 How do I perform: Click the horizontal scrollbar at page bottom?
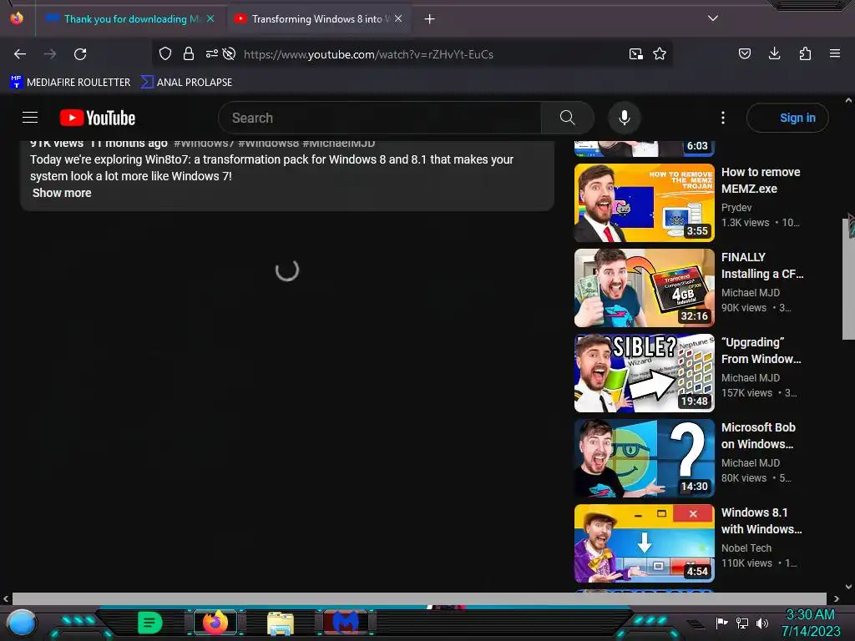click(x=419, y=598)
